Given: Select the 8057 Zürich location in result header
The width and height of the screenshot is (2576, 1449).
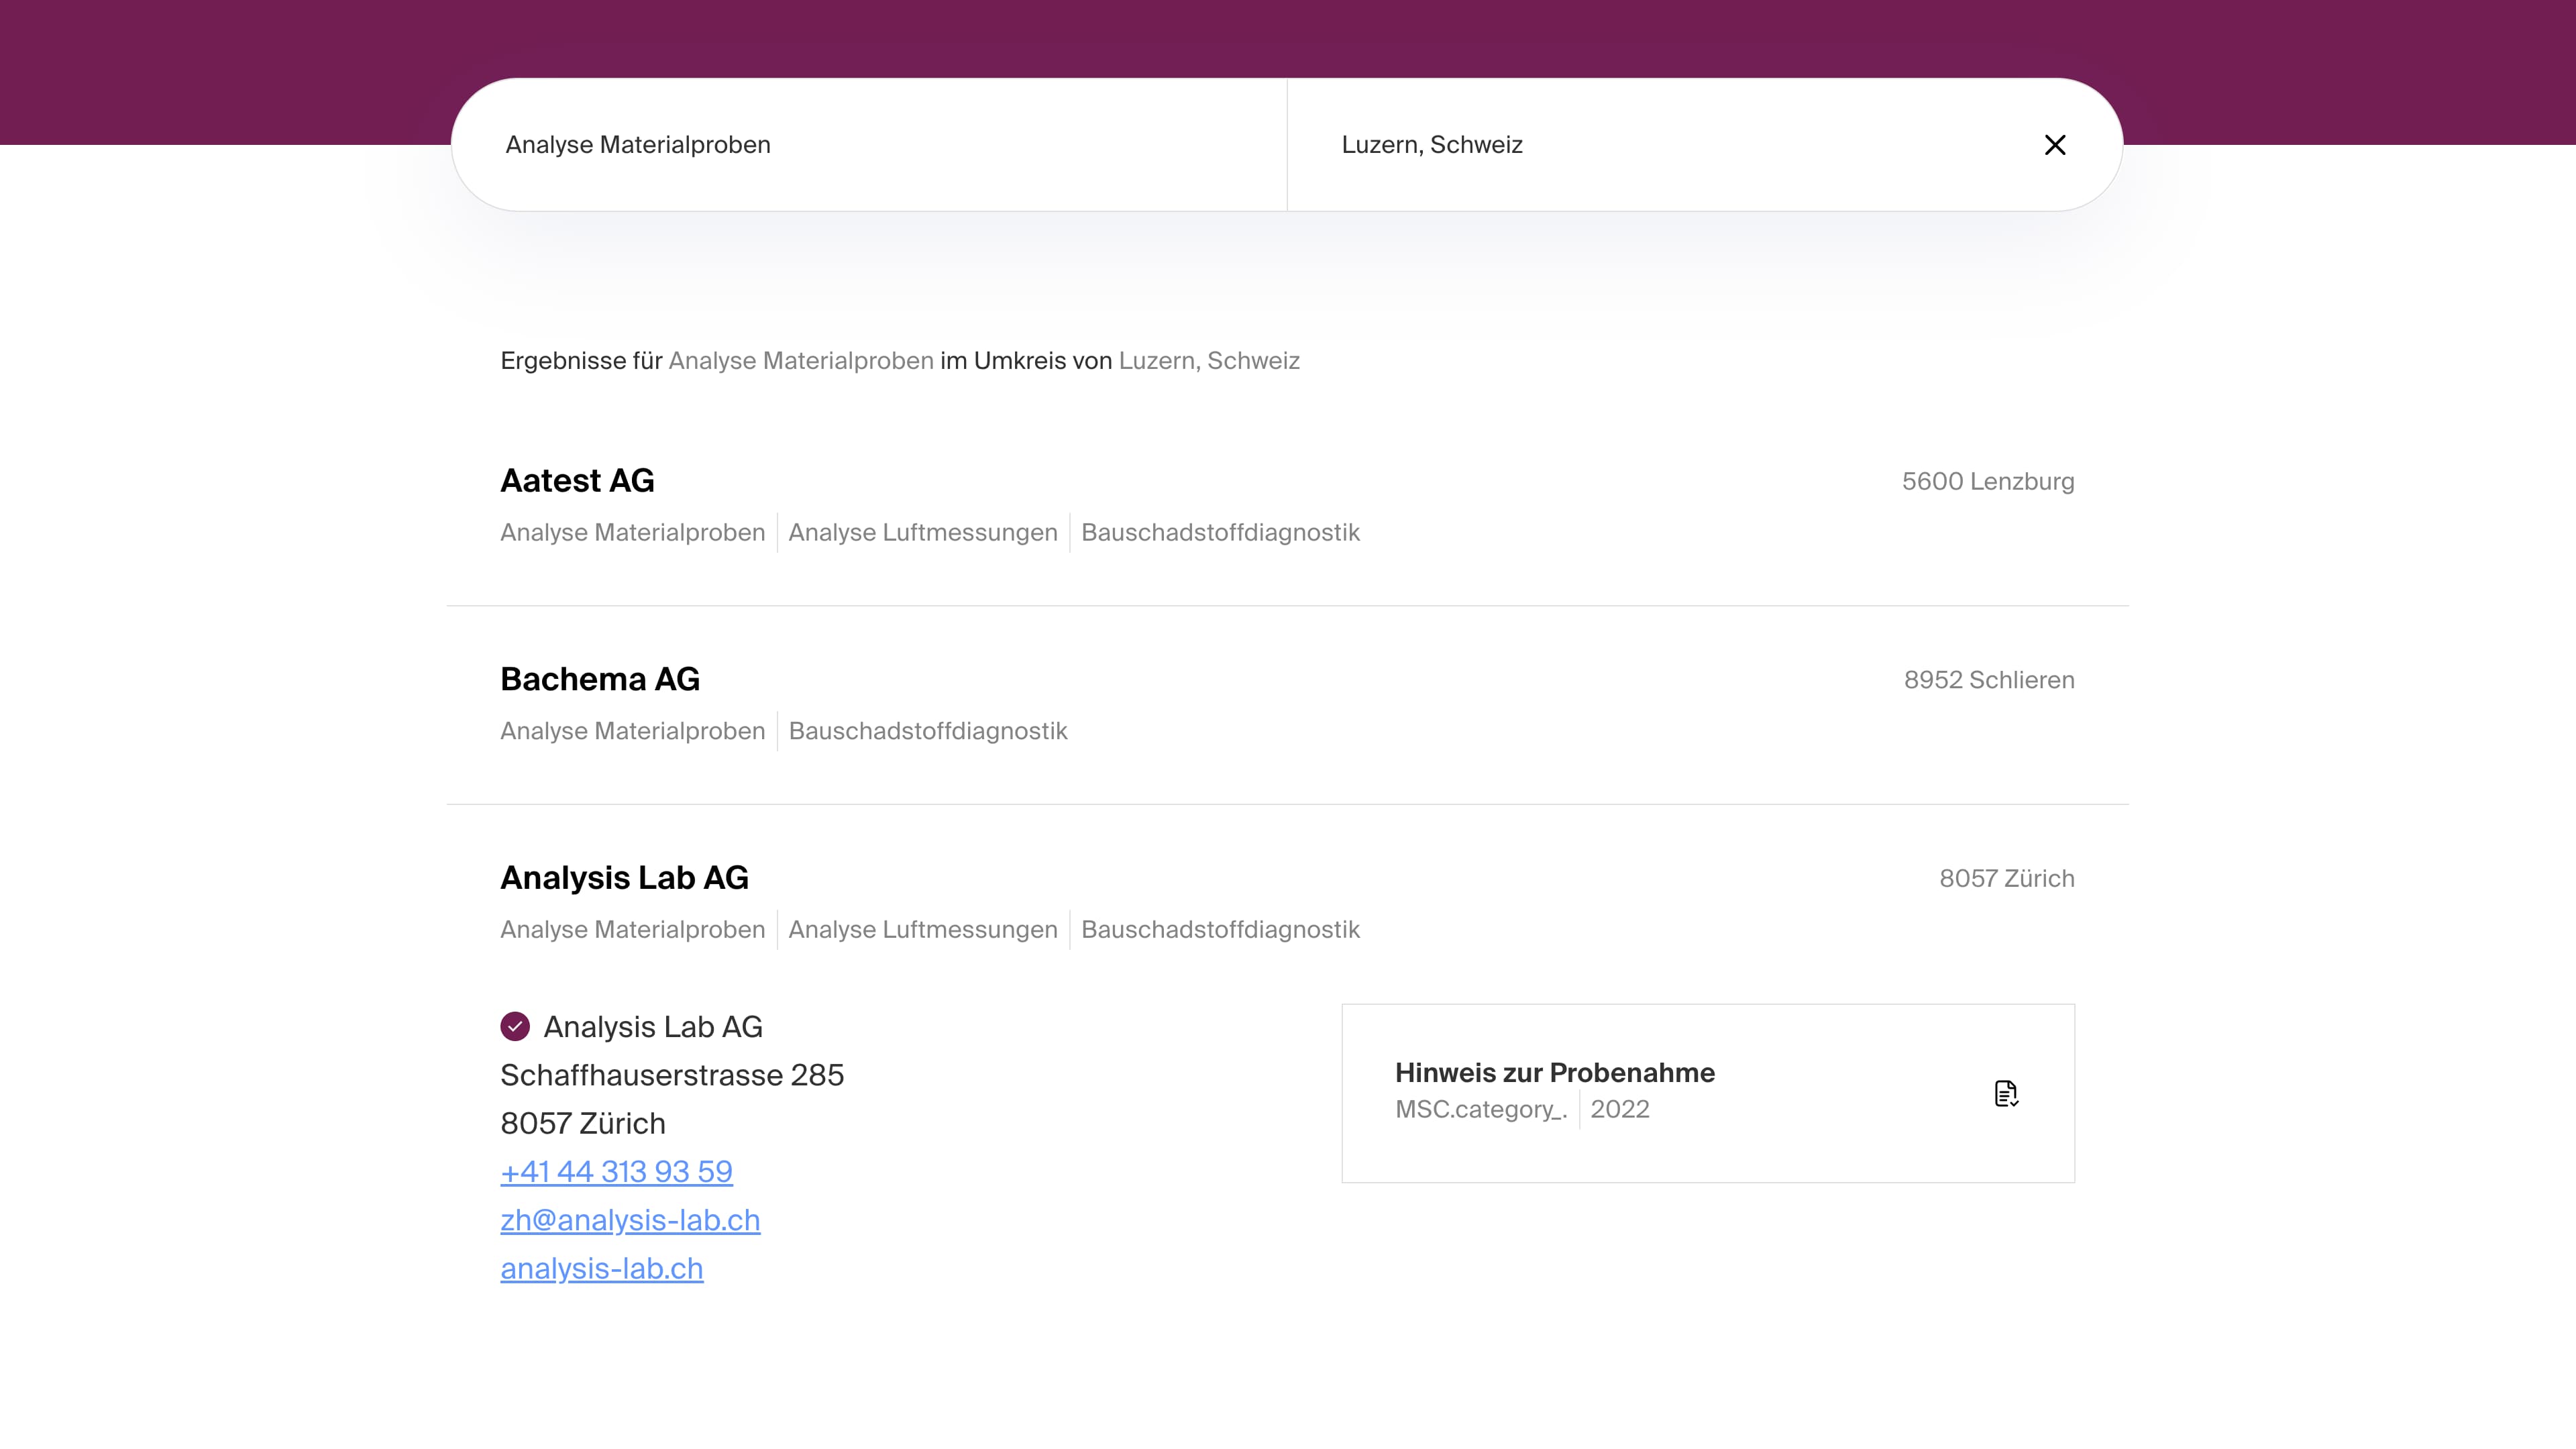Looking at the screenshot, I should 2007,878.
